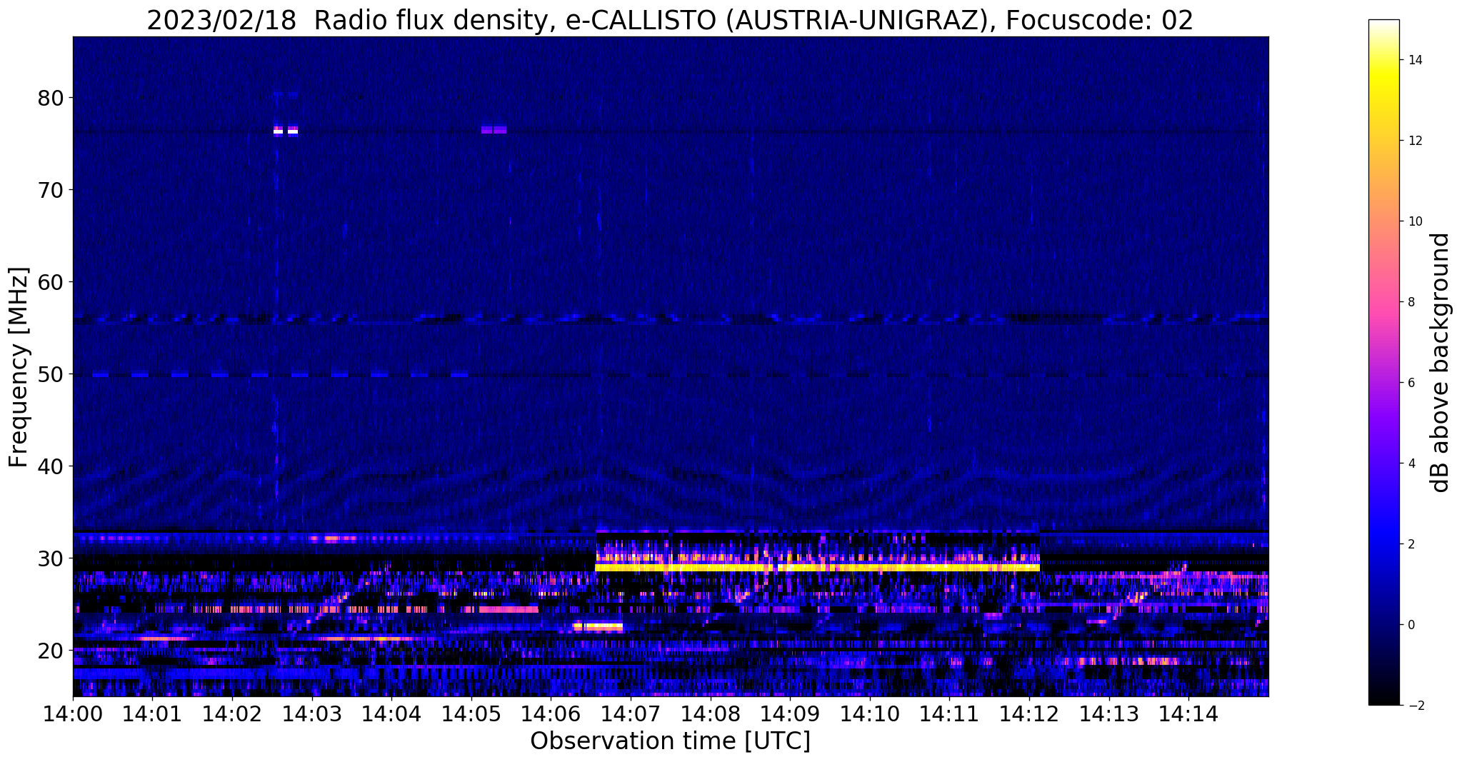Click the 'dB above background' colorbar label
This screenshot has width=1462, height=762.
tap(1441, 362)
